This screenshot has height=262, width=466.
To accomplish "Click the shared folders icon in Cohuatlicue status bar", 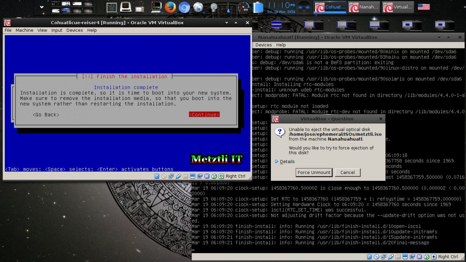I will 185,176.
